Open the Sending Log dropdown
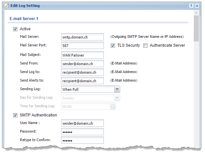Image resolution: width=205 pixels, height=152 pixels. (x=117, y=89)
